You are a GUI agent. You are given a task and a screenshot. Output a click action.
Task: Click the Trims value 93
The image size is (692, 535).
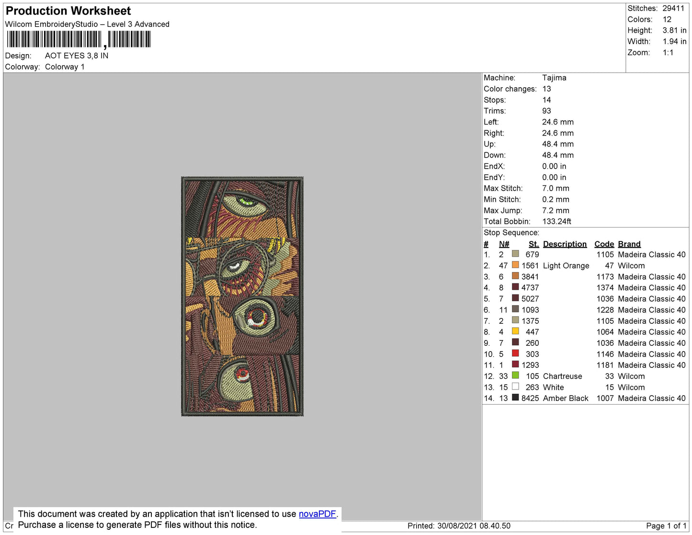(546, 111)
